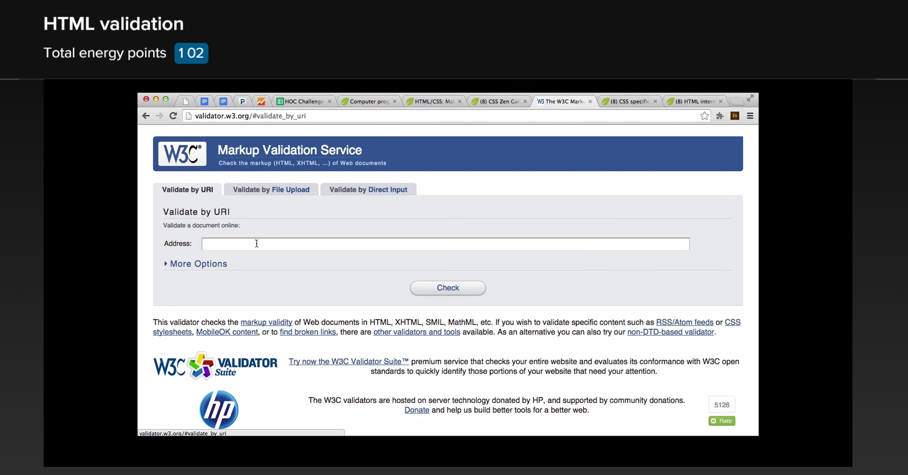Click the green Flattr button
The width and height of the screenshot is (908, 475).
click(x=722, y=421)
